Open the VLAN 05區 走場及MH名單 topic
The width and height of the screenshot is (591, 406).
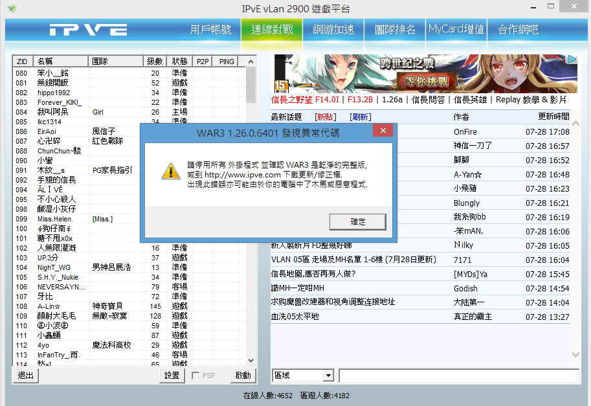point(353,260)
